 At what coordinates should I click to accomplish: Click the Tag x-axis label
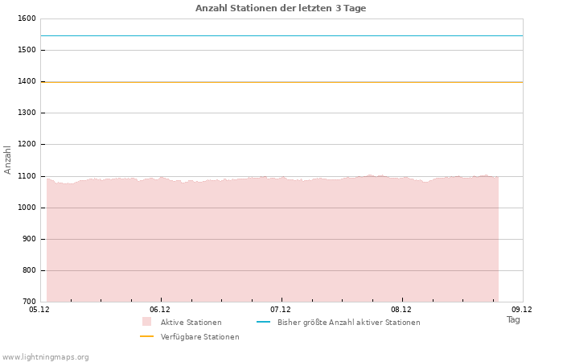coord(513,319)
